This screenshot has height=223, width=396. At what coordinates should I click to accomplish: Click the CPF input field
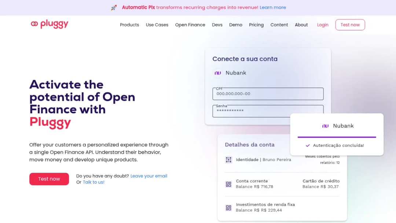click(x=268, y=94)
